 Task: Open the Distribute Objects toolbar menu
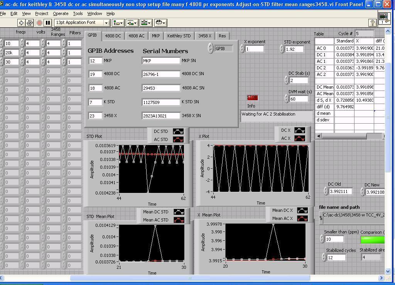point(132,23)
